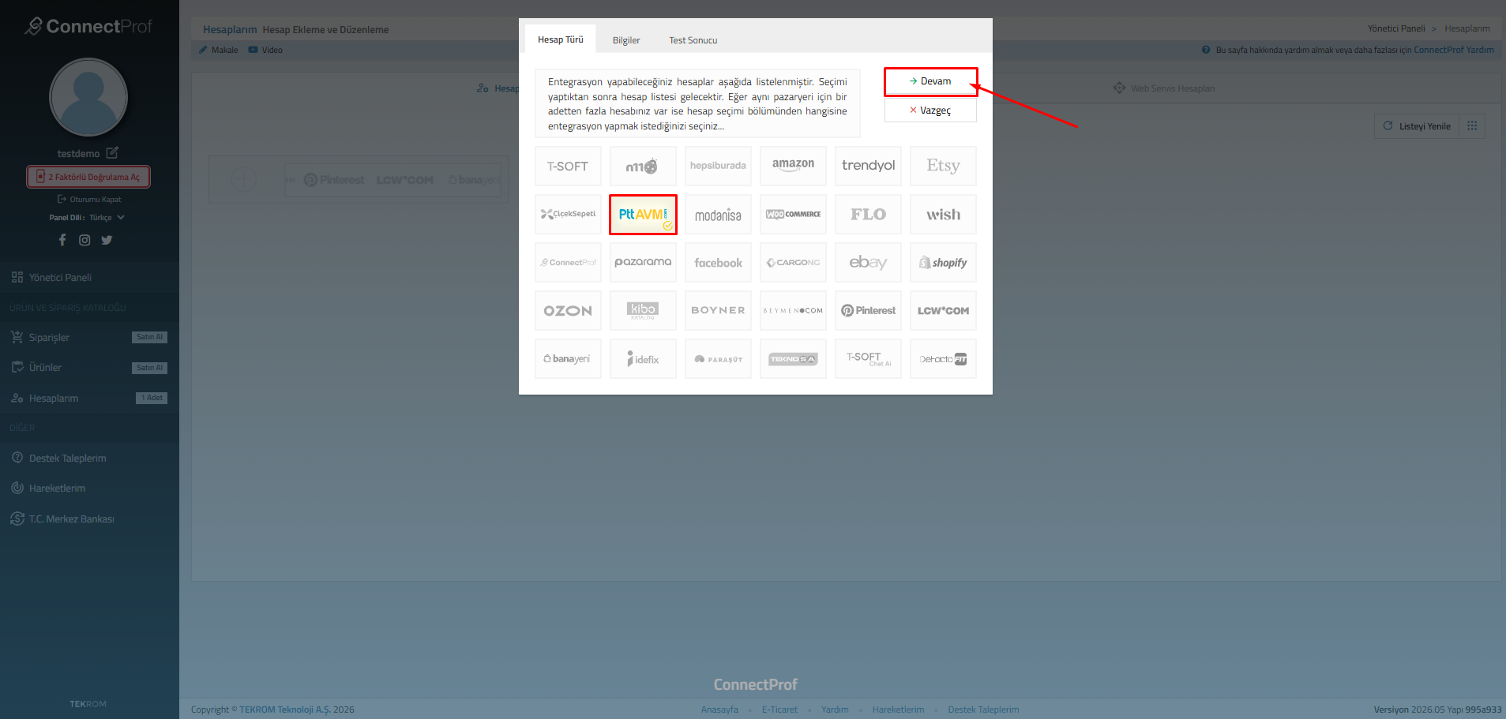Go to Ürünler in the sidebar

89,368
